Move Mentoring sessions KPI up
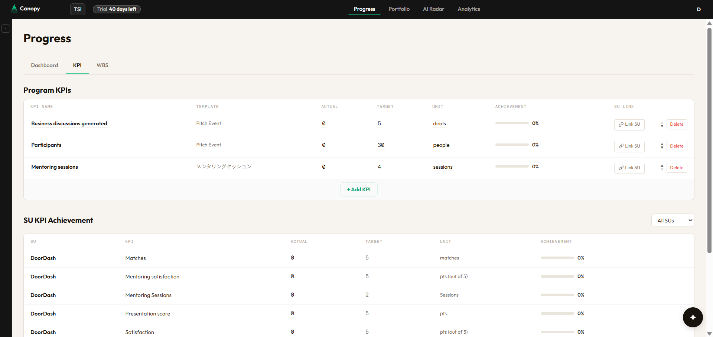713x337 pixels. [662, 166]
